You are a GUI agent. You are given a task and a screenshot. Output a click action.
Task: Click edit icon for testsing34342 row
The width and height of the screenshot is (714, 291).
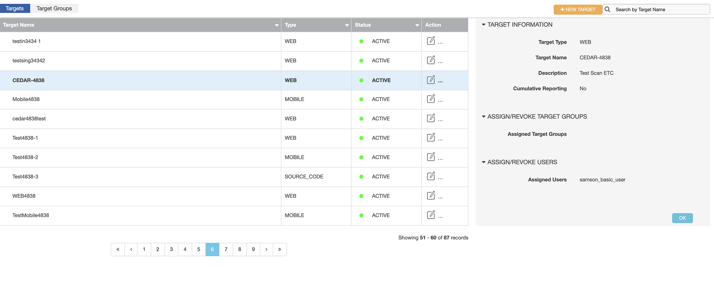[431, 60]
